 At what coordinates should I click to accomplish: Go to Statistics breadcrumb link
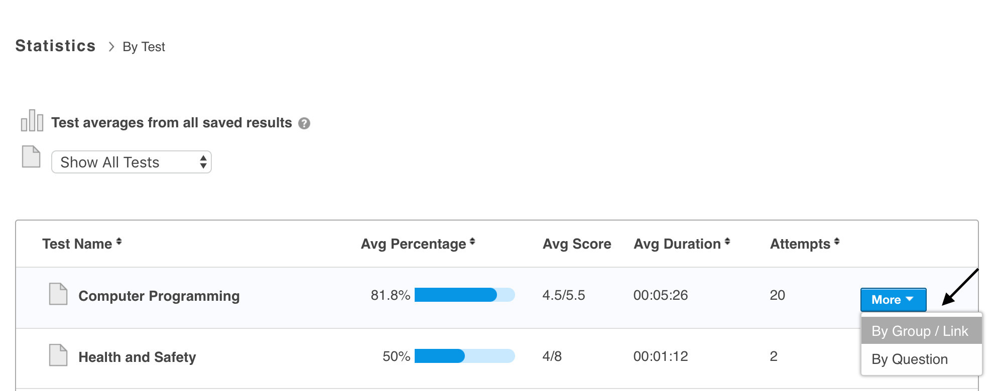55,46
